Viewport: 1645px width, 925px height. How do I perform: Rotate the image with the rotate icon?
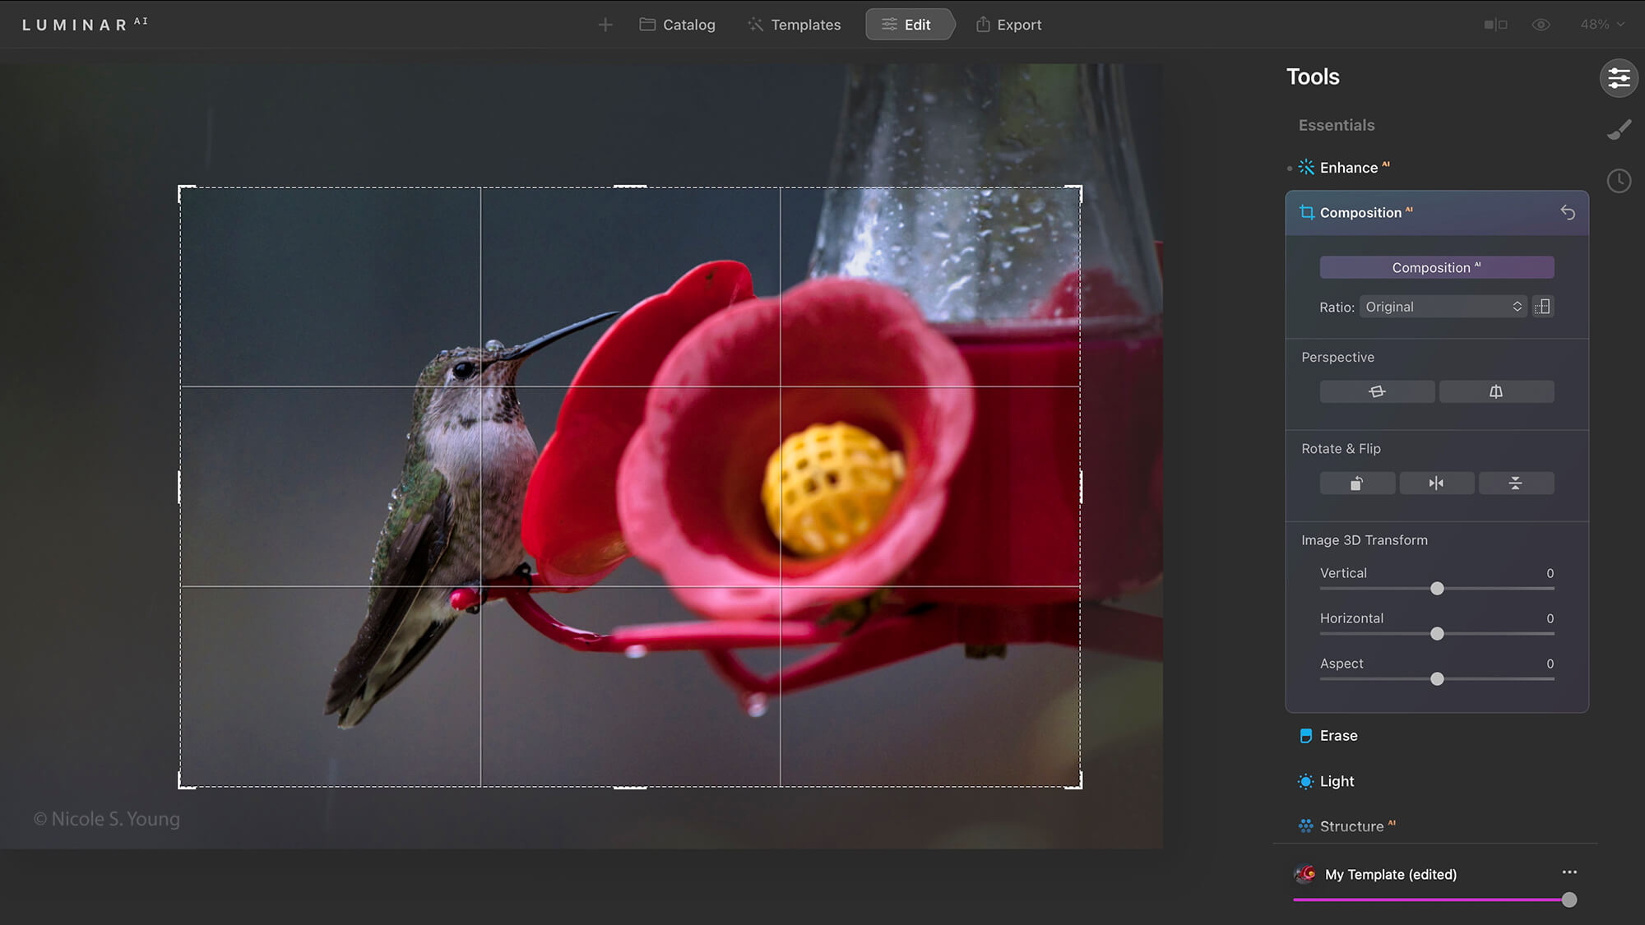[x=1356, y=483]
